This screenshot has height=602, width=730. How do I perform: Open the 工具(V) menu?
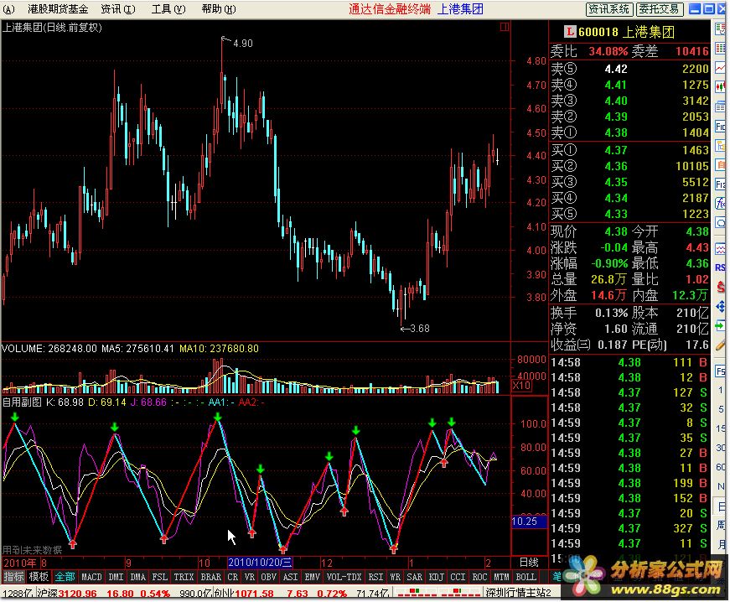168,9
